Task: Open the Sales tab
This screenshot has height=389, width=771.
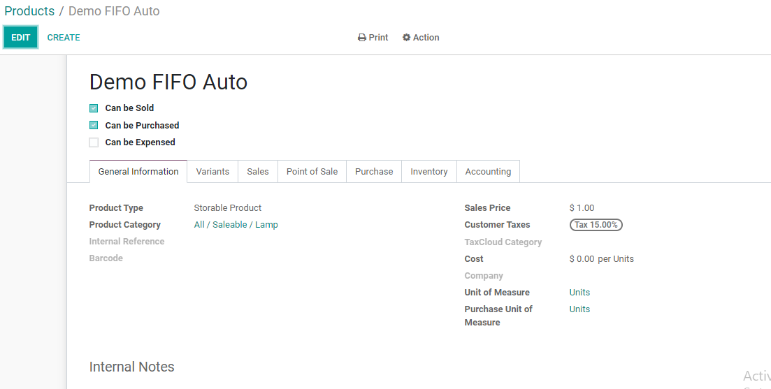Action: [x=258, y=172]
